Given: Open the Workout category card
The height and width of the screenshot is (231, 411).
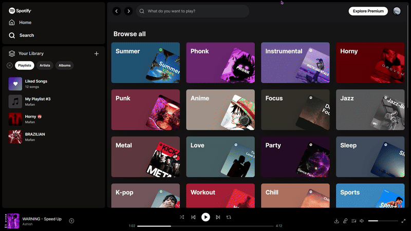Looking at the screenshot, I should [220, 196].
